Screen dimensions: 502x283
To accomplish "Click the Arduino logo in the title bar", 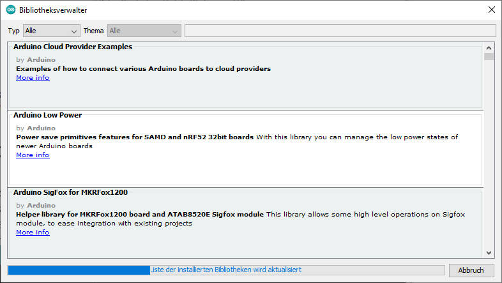I will (x=11, y=10).
